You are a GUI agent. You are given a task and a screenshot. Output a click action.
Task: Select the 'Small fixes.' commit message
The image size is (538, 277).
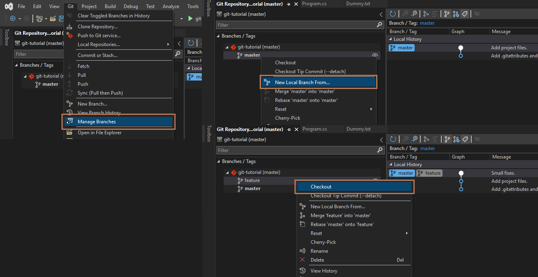(x=503, y=173)
